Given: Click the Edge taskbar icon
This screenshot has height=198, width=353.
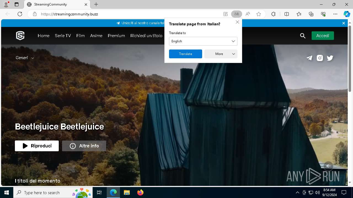Looking at the screenshot, I should [113, 193].
